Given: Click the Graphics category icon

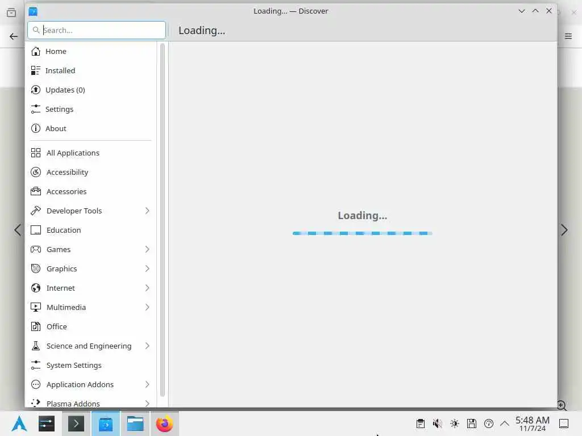Looking at the screenshot, I should [36, 269].
